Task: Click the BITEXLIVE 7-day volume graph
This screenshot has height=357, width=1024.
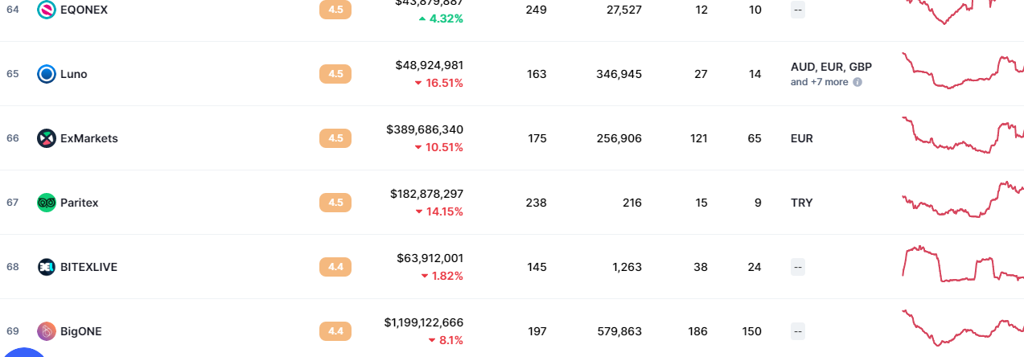Action: click(962, 265)
